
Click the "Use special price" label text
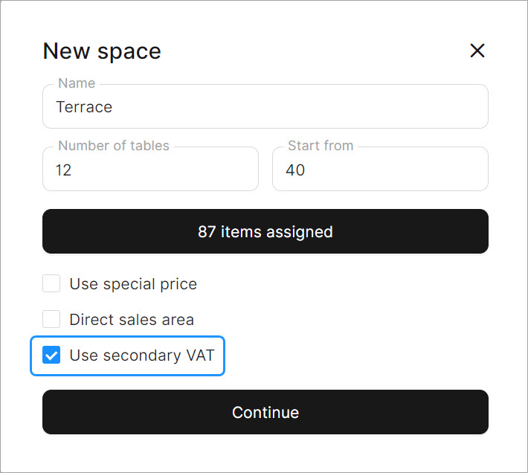(x=133, y=284)
